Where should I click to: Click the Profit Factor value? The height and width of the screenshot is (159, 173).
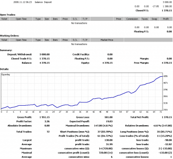pyautogui.click(x=47, y=121)
